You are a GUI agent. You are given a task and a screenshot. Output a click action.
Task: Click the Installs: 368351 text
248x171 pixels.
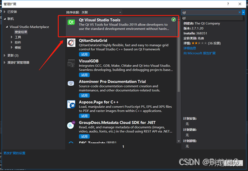coord(195,33)
